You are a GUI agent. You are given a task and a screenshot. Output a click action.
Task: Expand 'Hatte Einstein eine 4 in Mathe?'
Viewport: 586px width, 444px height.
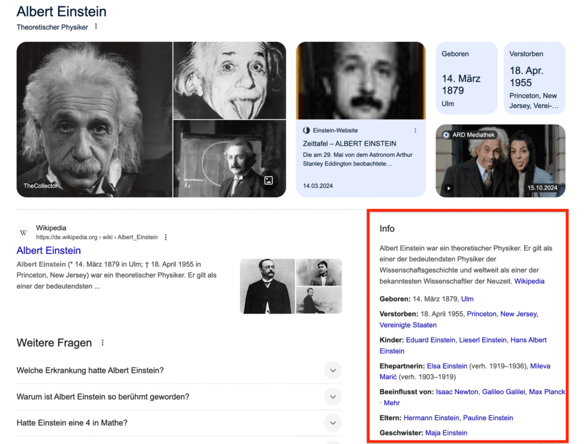click(332, 423)
